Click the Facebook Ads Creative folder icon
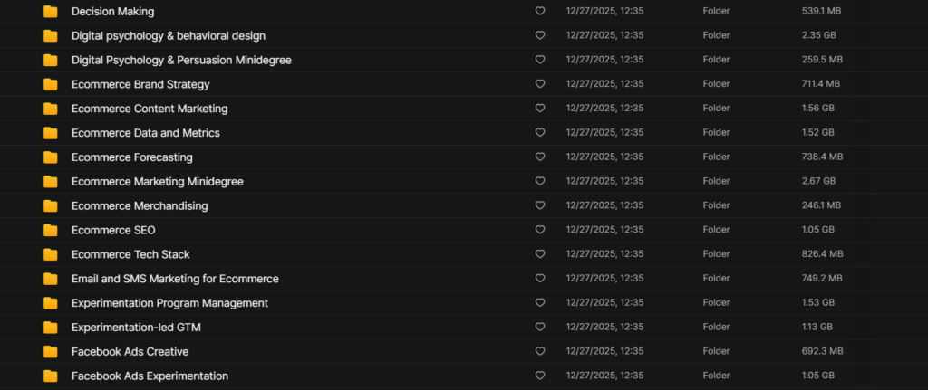This screenshot has height=390, width=928. tap(51, 351)
